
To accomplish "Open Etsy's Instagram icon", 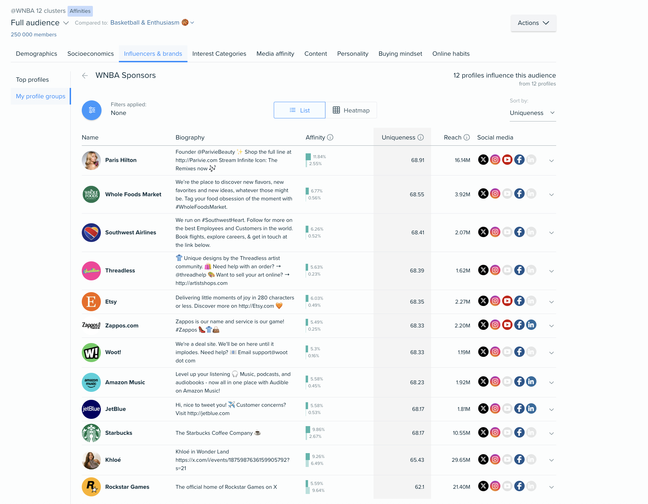I will (495, 301).
